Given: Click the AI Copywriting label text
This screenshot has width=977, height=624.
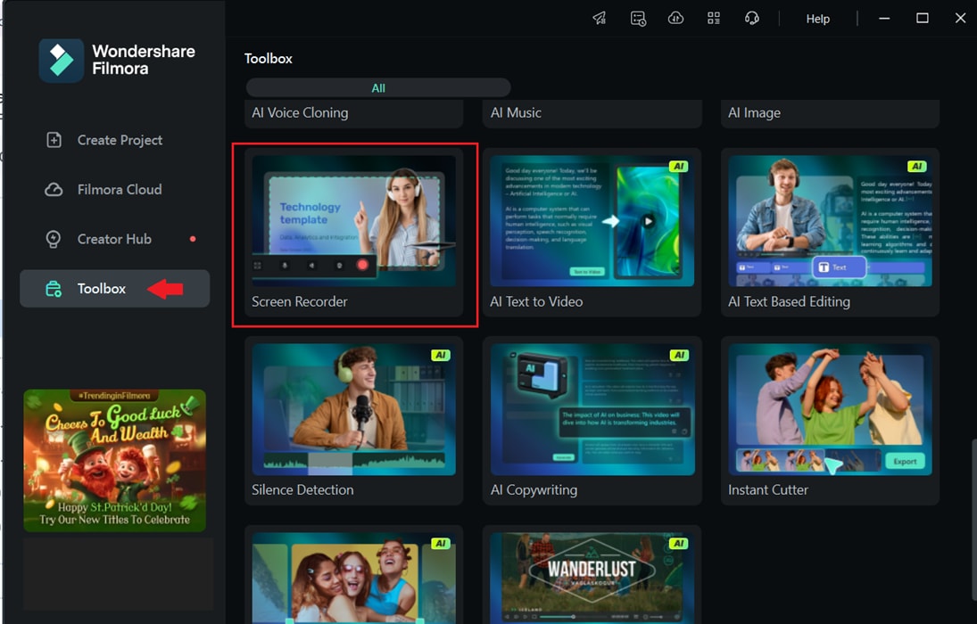Looking at the screenshot, I should (534, 490).
